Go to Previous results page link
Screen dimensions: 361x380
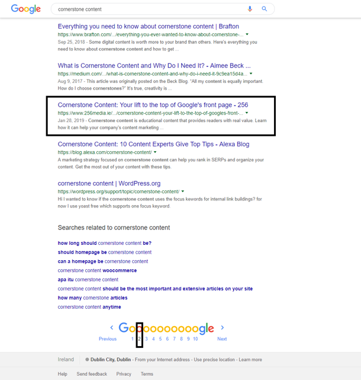[108, 339]
